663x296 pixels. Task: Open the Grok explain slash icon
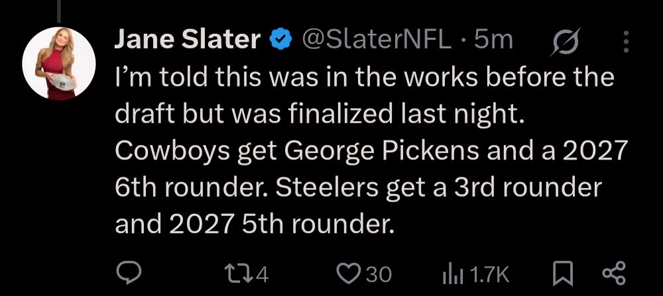tap(566, 41)
